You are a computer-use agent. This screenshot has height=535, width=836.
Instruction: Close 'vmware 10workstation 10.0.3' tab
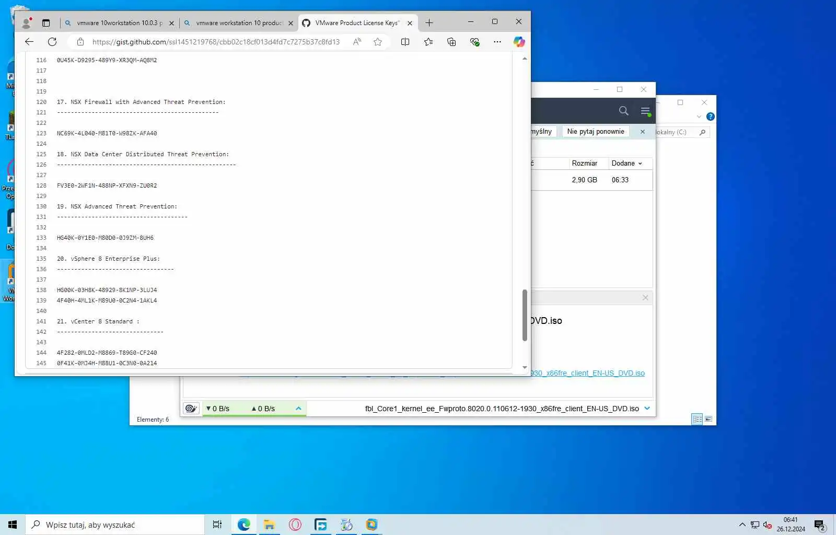pos(171,23)
